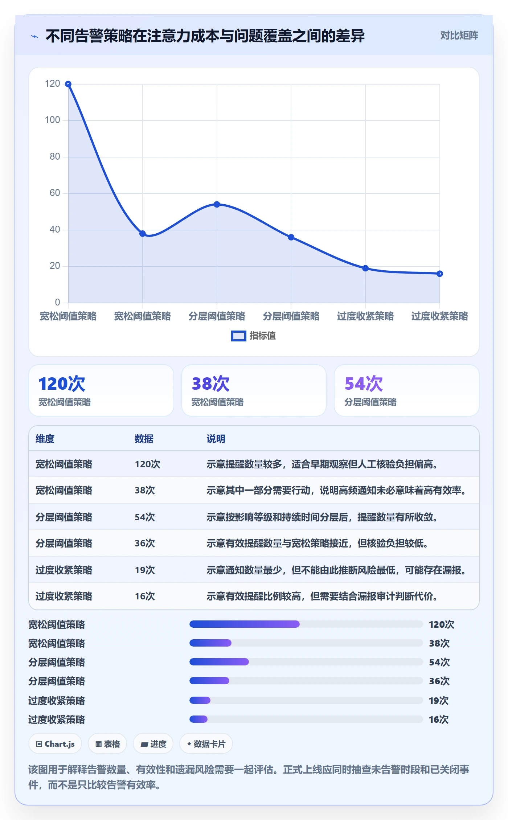
Task: Click the 40 label on the y-axis
Action: [x=55, y=230]
